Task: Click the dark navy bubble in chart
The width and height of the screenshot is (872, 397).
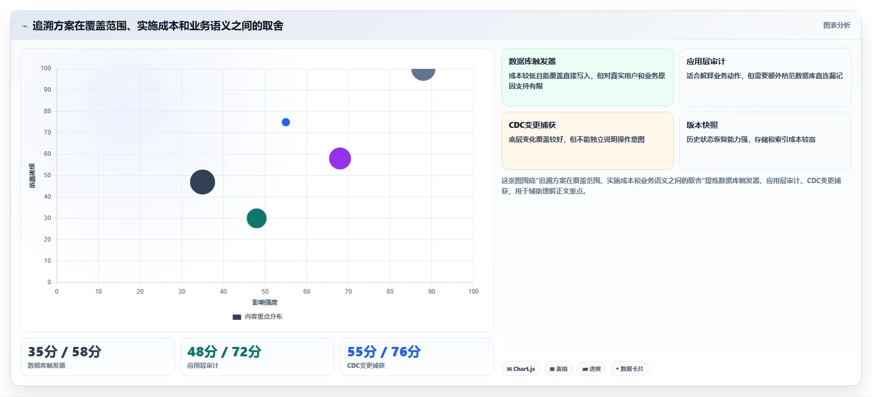Action: [202, 182]
